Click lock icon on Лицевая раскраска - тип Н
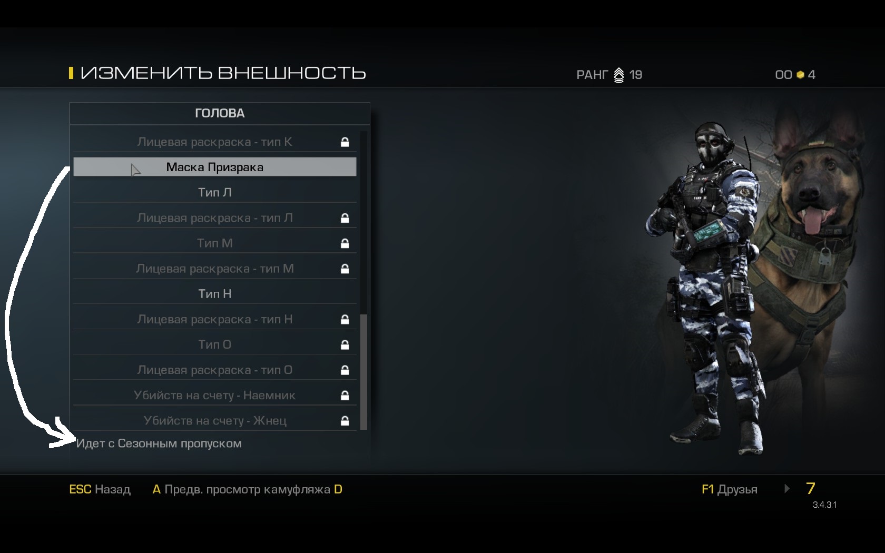This screenshot has width=885, height=553. click(x=345, y=319)
